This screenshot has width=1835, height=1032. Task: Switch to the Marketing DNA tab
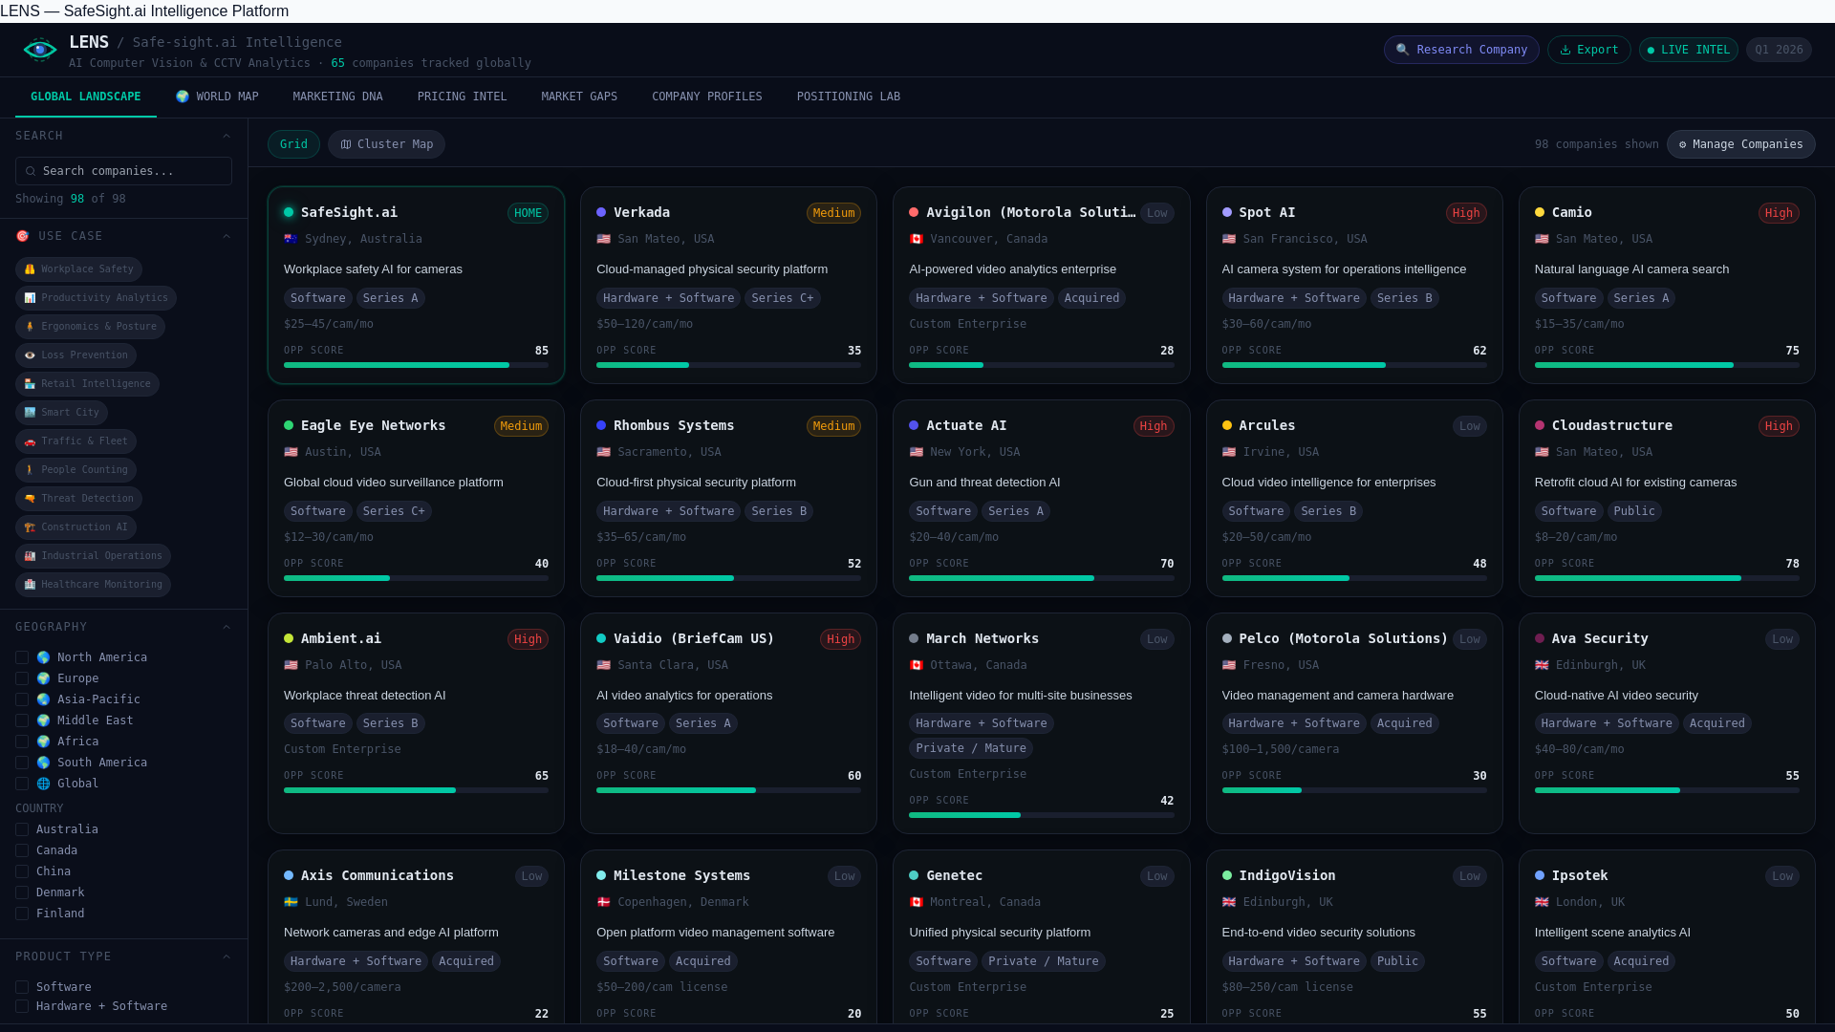pos(337,97)
